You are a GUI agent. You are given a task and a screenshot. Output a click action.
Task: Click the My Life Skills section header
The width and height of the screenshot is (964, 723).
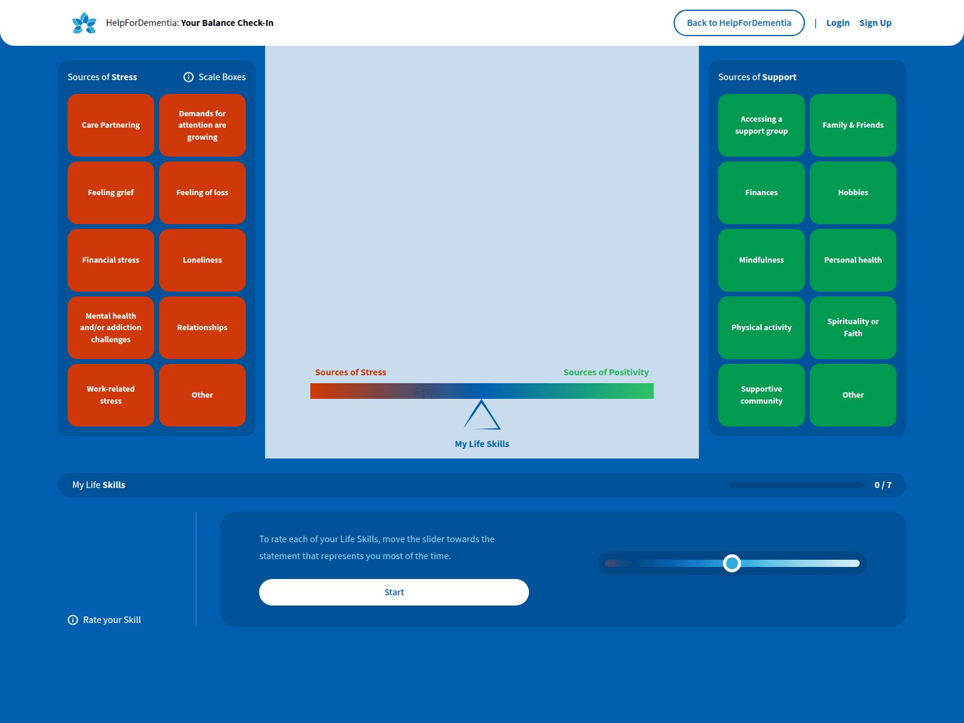[x=99, y=485]
